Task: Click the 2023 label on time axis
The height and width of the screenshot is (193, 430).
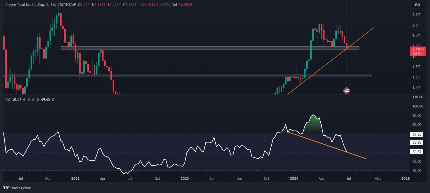Action: [x=185, y=179]
